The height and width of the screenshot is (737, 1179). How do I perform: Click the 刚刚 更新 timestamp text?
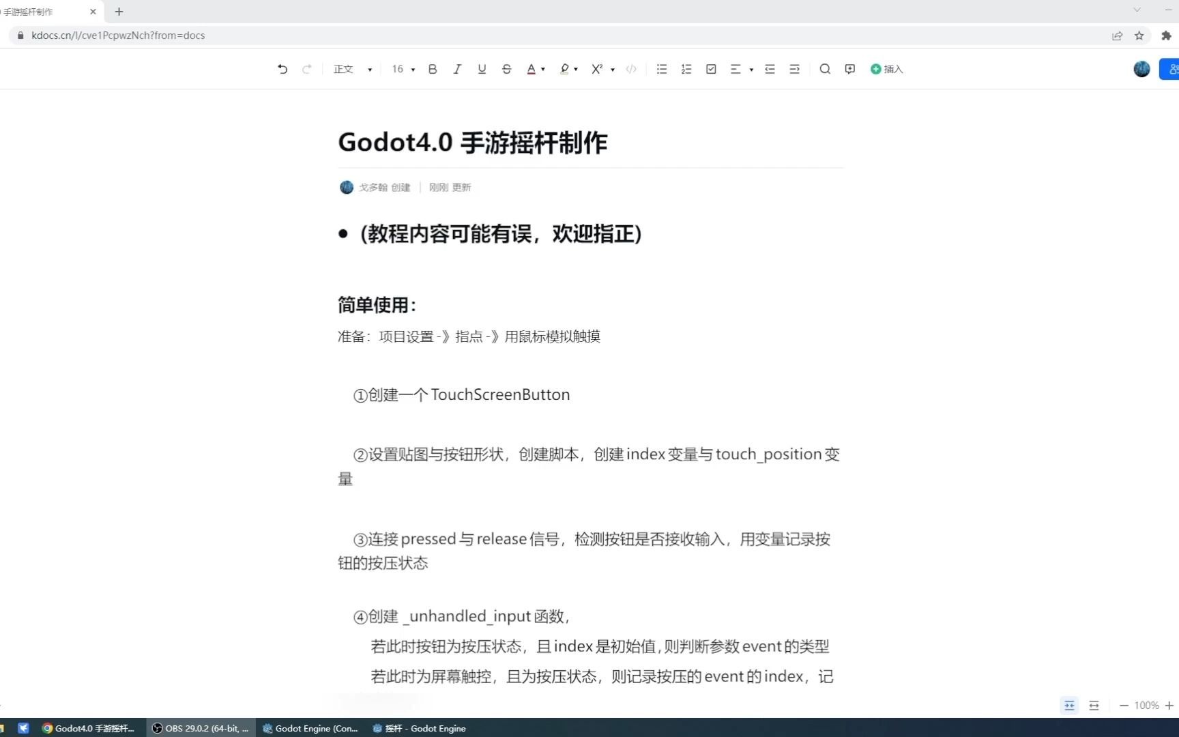coord(450,187)
